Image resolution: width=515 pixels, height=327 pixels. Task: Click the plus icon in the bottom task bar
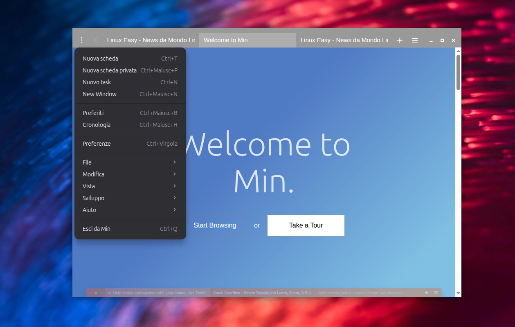[x=426, y=293]
